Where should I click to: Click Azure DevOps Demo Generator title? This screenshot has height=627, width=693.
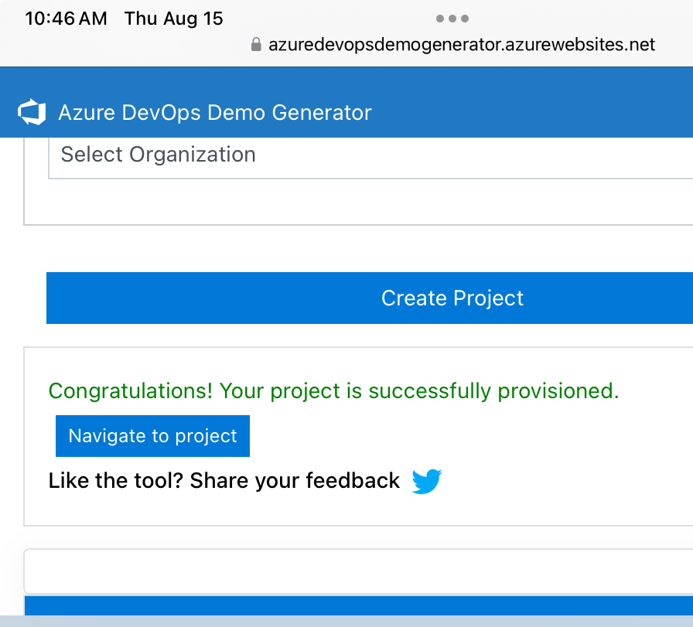215,112
